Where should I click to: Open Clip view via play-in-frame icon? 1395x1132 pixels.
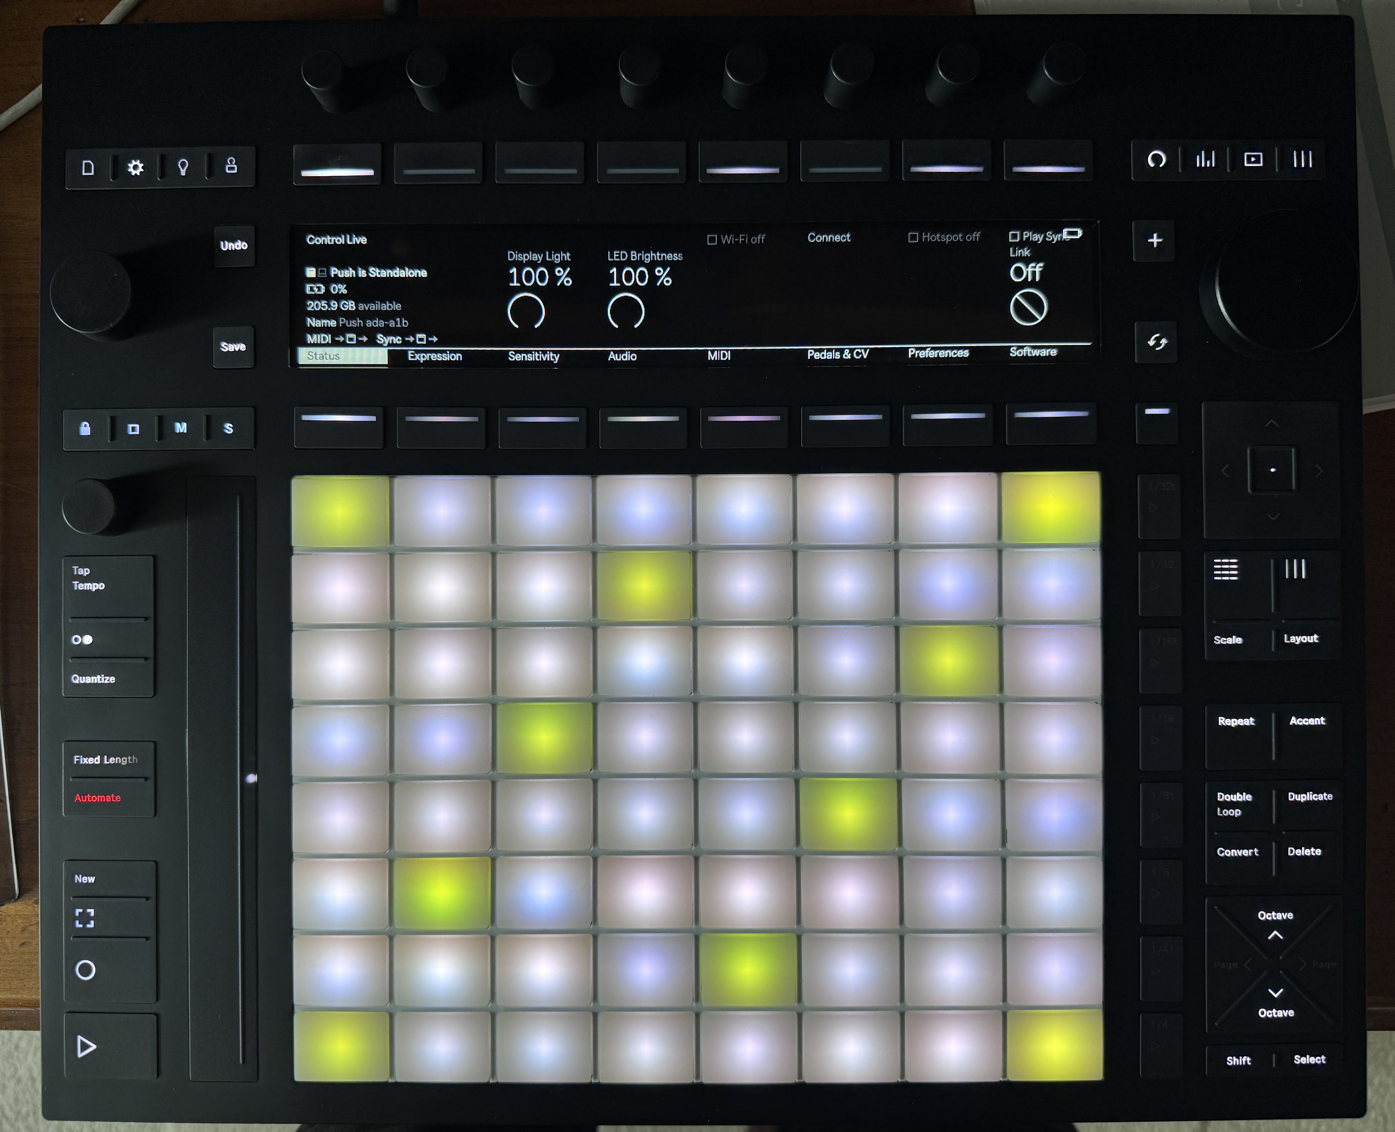pos(1253,159)
